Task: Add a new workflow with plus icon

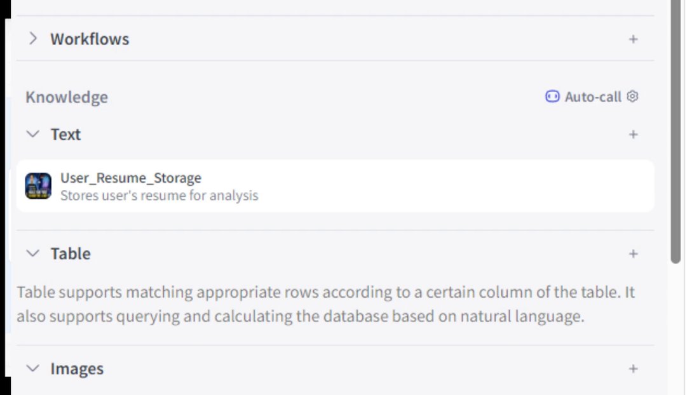Action: [633, 39]
